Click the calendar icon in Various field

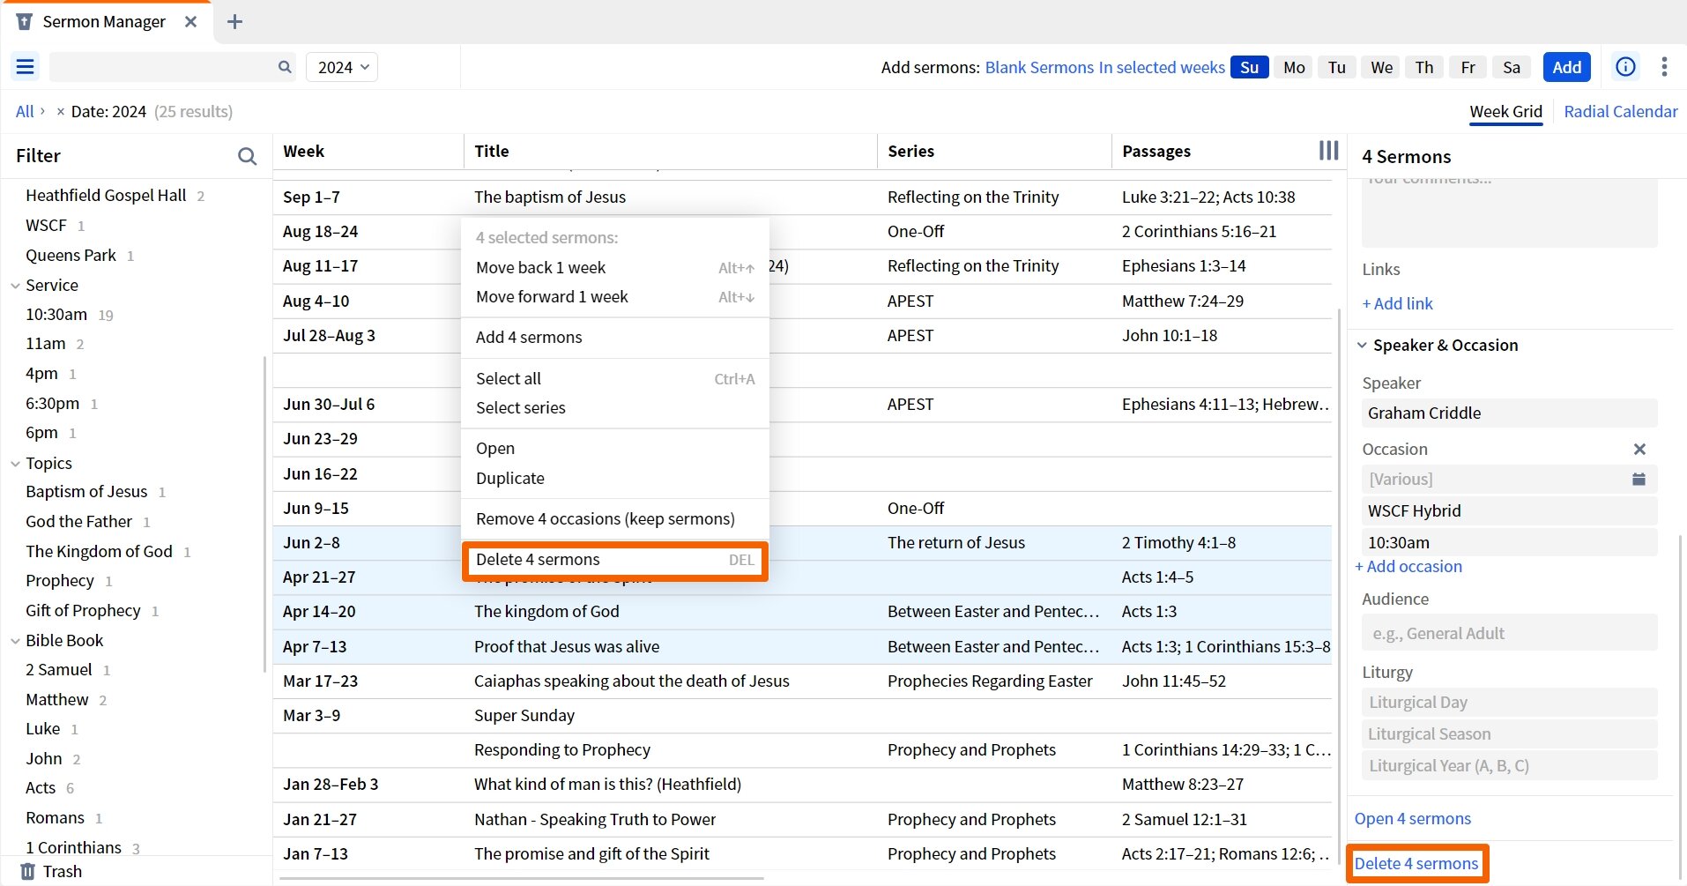click(1639, 479)
